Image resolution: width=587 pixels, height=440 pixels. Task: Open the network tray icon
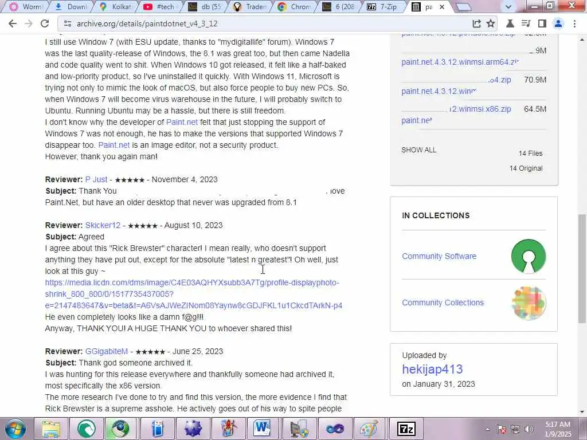[515, 429]
